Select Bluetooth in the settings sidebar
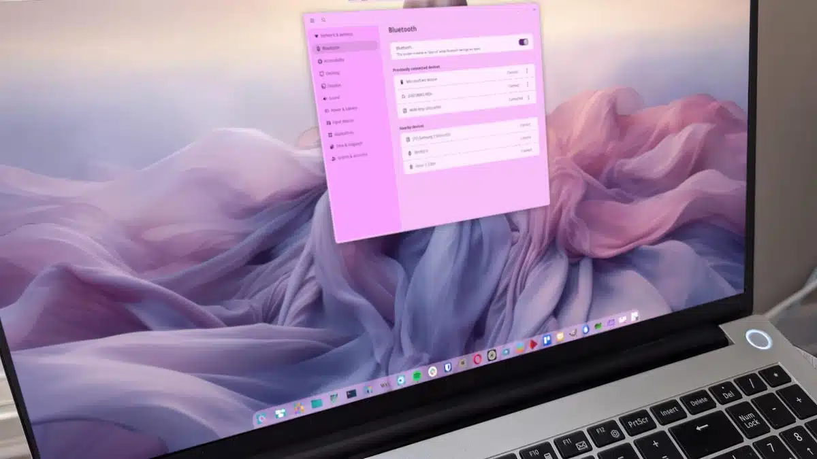Viewport: 817px width, 459px height. pos(345,48)
